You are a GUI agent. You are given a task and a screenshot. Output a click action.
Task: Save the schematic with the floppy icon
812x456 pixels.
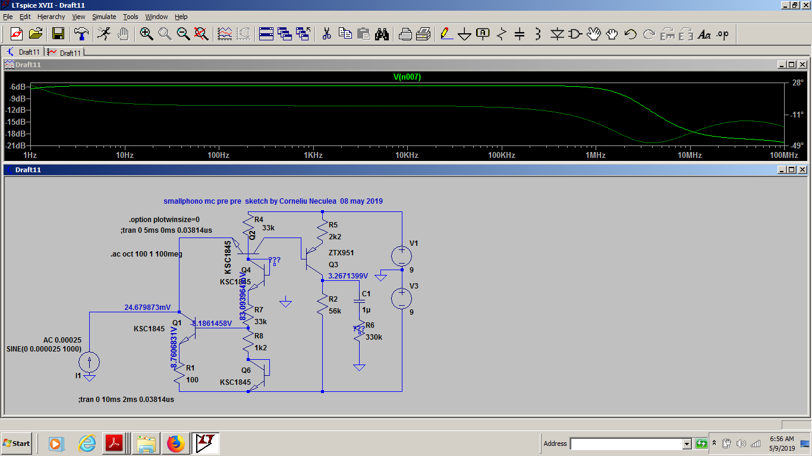58,34
